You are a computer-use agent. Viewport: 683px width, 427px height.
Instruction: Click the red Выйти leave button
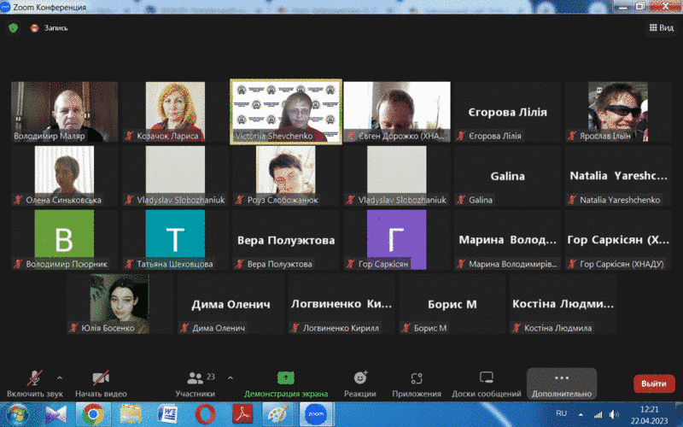pos(653,383)
